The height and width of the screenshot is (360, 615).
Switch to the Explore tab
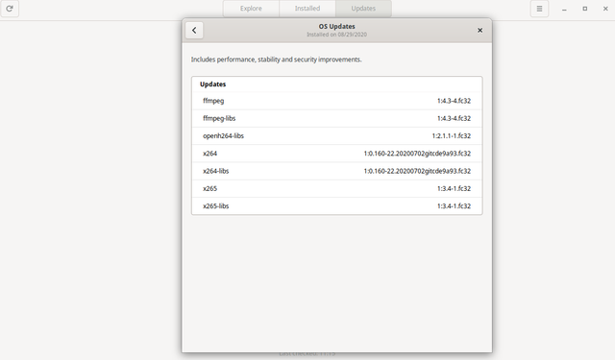coord(251,9)
